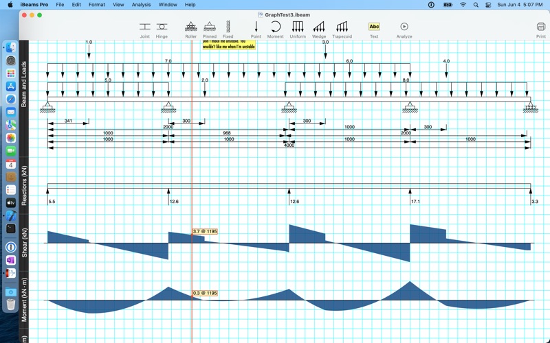Open the iBeams Pro application menu
550x343 pixels.
[34, 5]
